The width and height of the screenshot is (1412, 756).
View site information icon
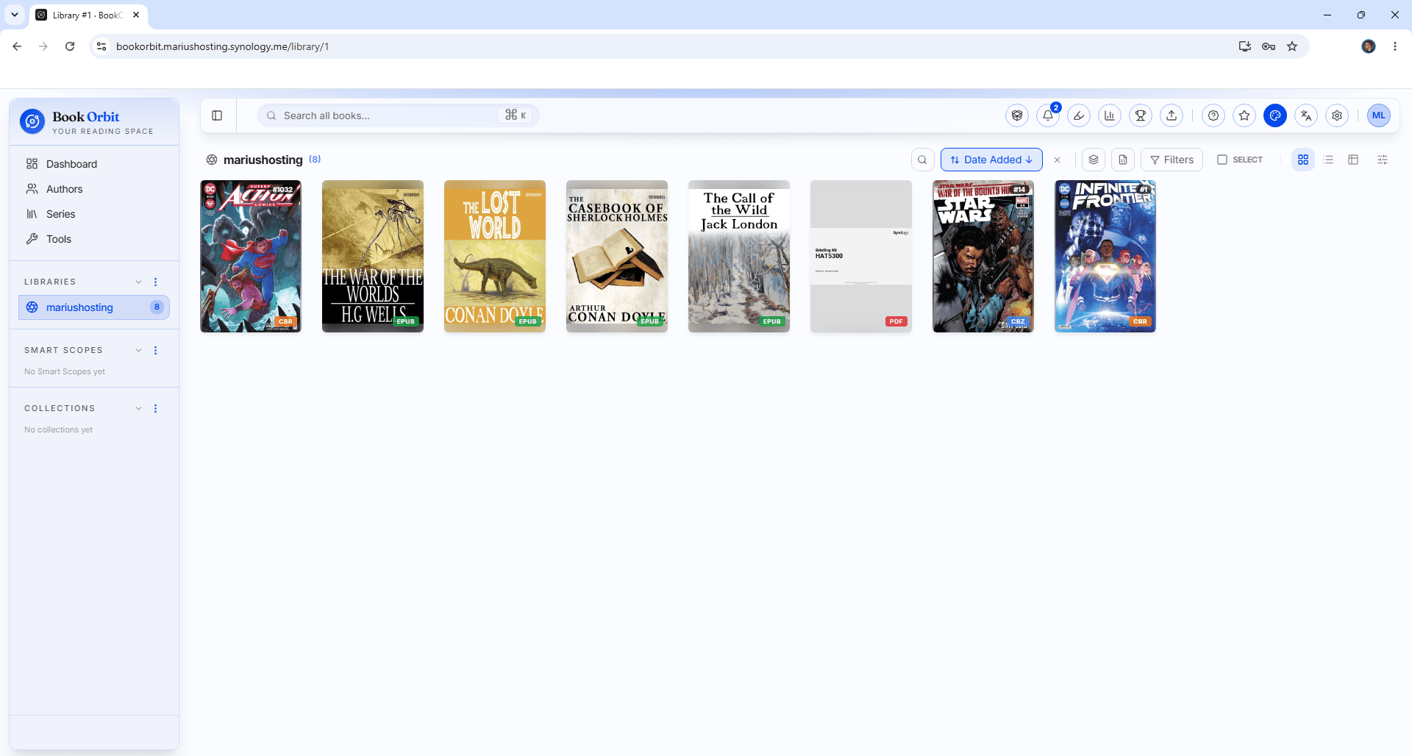pyautogui.click(x=101, y=46)
